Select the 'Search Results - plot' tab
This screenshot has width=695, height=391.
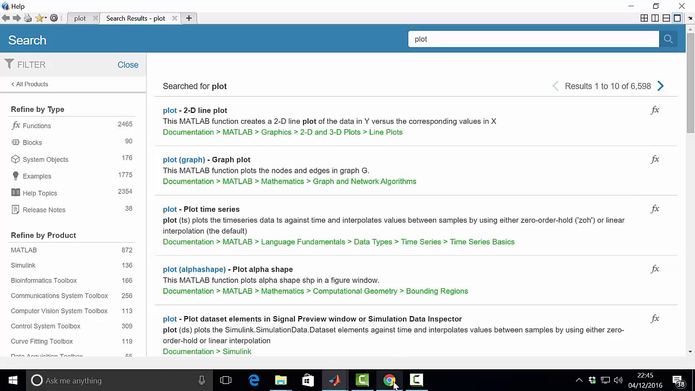click(x=136, y=18)
